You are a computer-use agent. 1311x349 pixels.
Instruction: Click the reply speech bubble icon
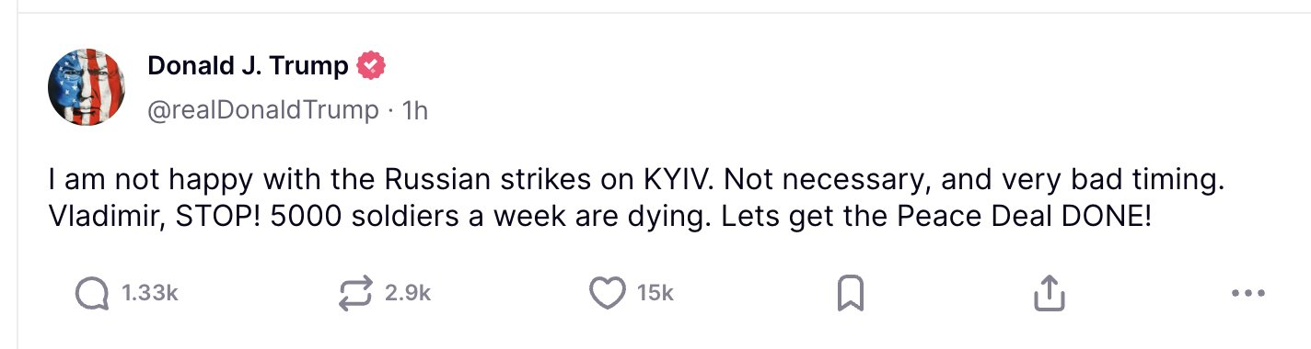90,294
